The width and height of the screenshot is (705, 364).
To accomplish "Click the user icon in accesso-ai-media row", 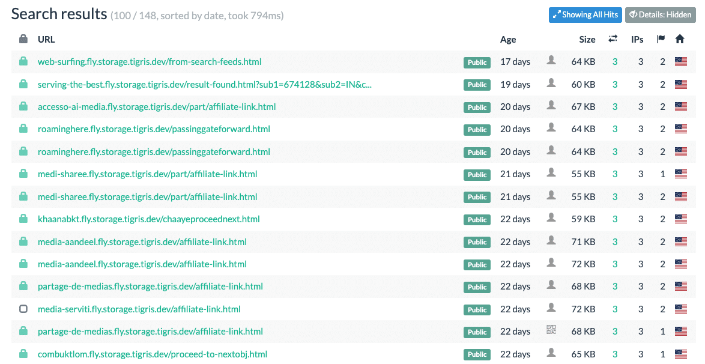I will point(551,105).
